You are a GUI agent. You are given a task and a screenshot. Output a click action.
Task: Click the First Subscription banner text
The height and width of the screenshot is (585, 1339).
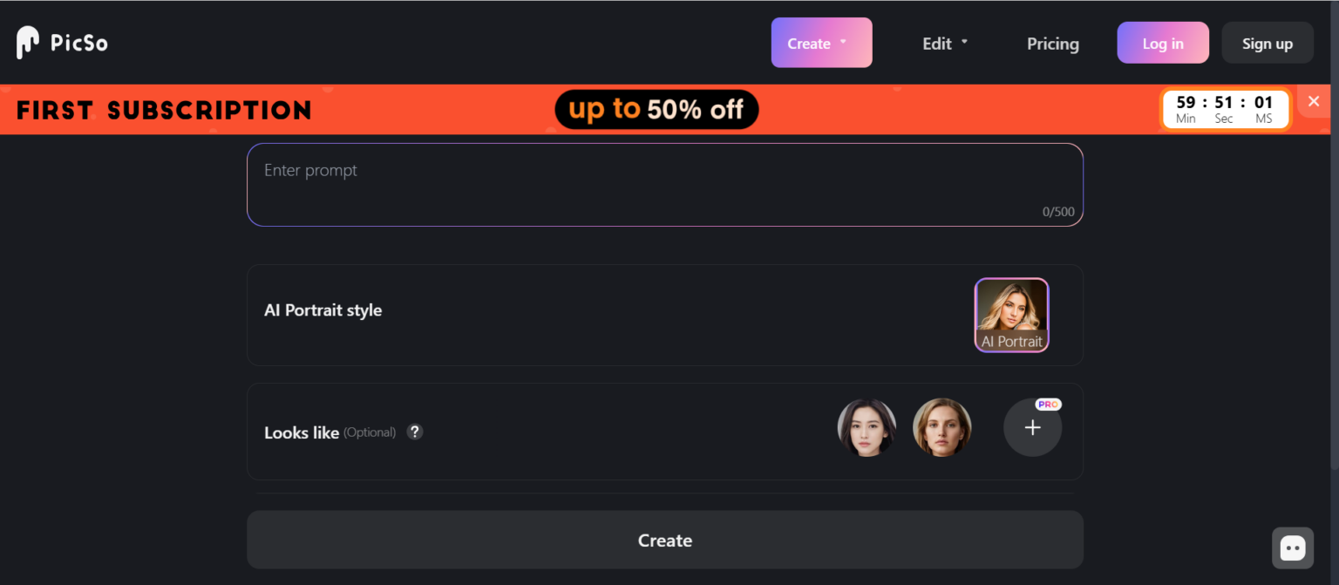tap(164, 111)
